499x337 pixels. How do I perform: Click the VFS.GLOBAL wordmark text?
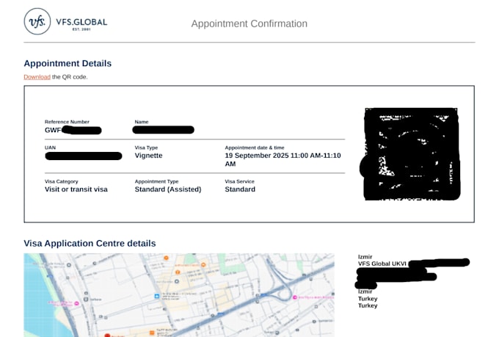81,22
